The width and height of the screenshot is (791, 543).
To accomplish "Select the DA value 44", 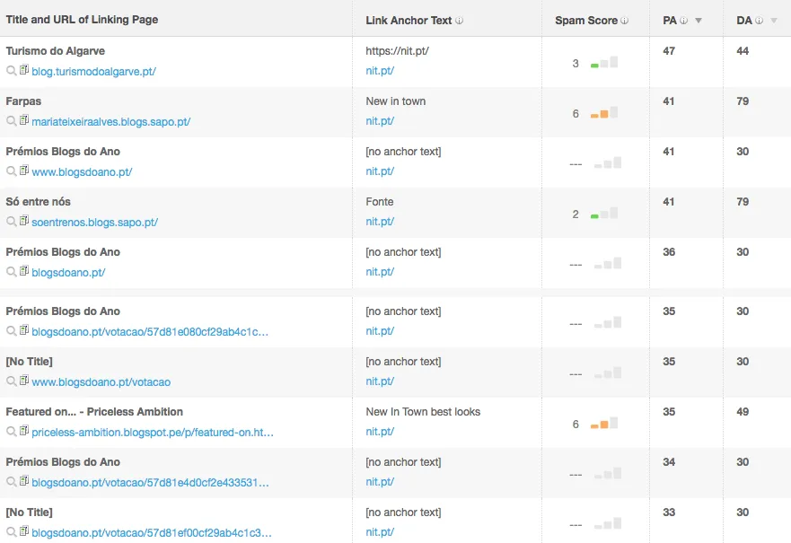I will (x=743, y=51).
